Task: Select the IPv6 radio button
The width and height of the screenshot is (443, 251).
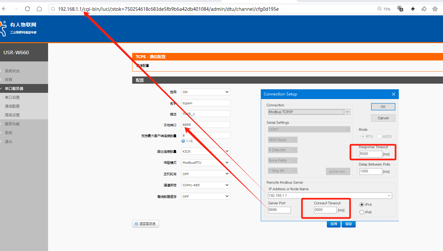Action: [x=362, y=212]
